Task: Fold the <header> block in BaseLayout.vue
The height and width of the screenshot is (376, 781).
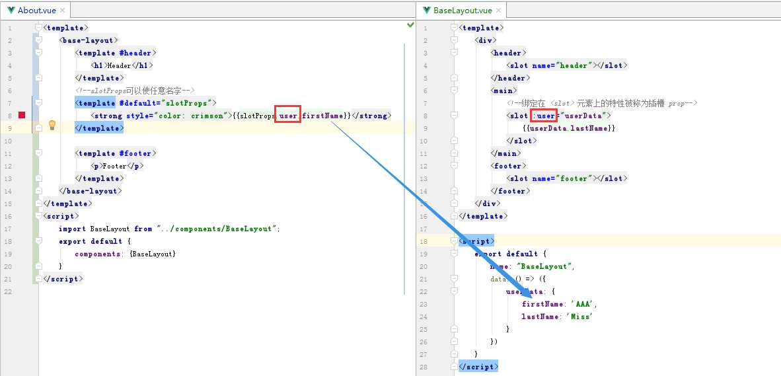Action: 454,53
